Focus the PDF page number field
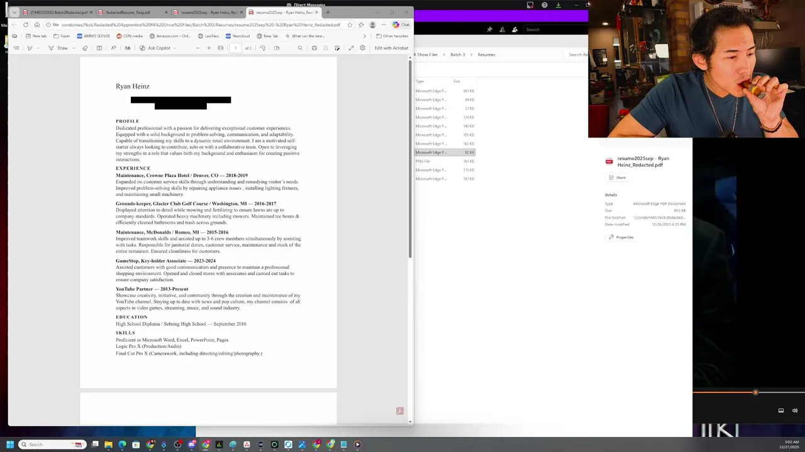This screenshot has width=805, height=452. tap(236, 48)
